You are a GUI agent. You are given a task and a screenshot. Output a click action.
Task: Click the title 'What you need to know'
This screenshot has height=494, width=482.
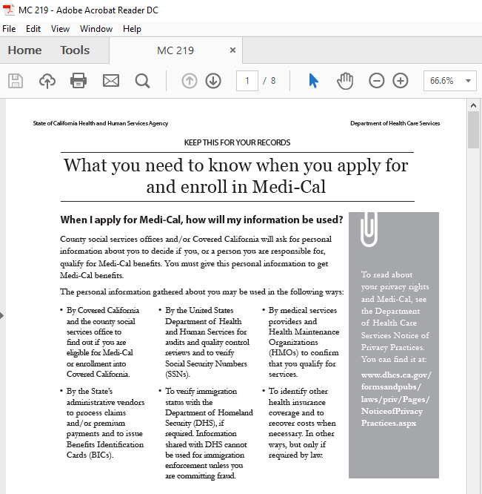(x=236, y=176)
